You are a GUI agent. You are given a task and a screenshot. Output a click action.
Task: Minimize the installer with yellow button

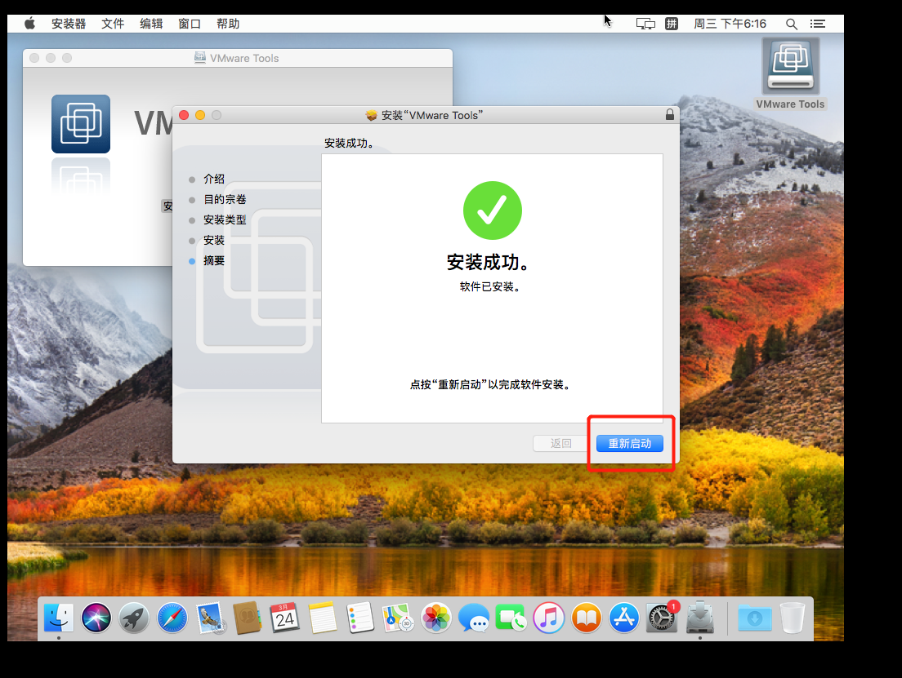(200, 115)
